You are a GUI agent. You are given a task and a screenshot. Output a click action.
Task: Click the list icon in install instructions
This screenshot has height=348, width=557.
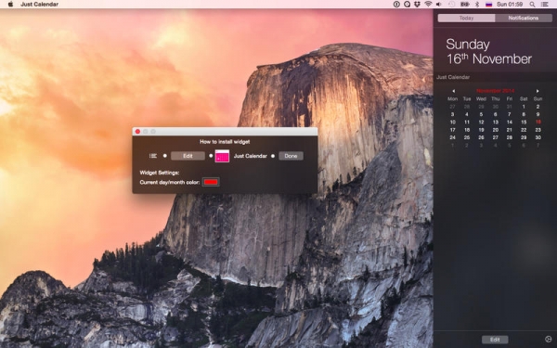point(153,156)
